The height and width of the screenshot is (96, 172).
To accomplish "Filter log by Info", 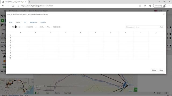I will 48,93.
